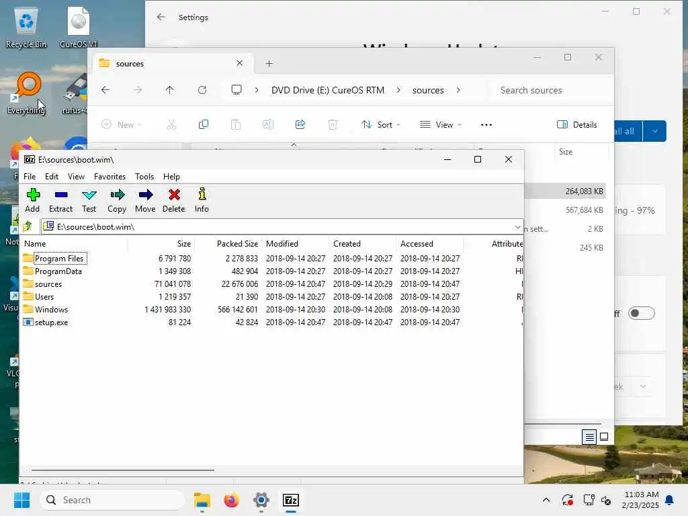Image resolution: width=688 pixels, height=516 pixels.
Task: Open the Favorites menu in 7-Zip
Action: [110, 177]
